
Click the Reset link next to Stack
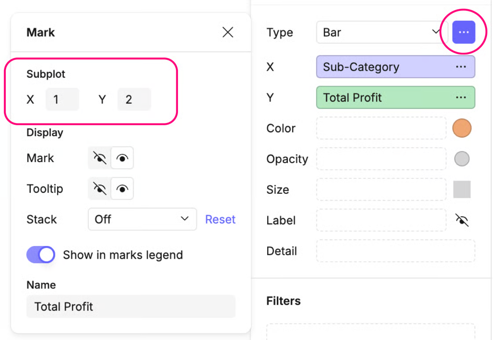click(x=220, y=219)
